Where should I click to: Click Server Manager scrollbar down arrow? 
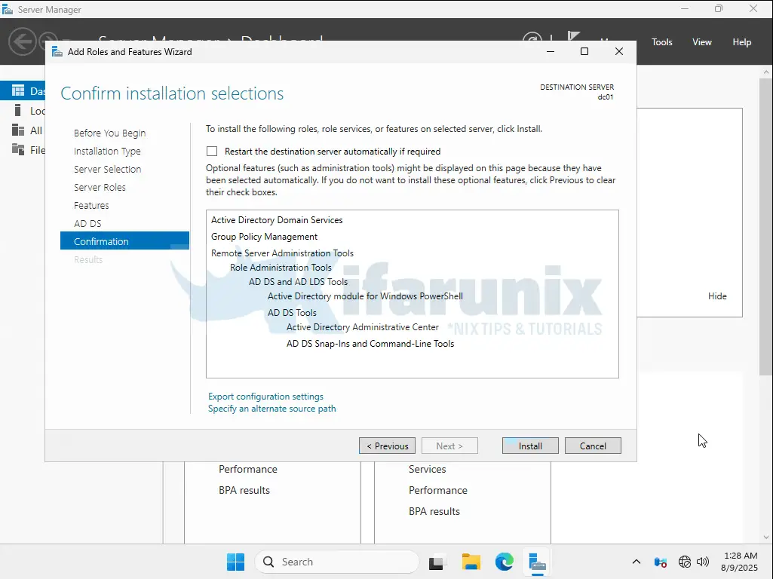(x=766, y=538)
